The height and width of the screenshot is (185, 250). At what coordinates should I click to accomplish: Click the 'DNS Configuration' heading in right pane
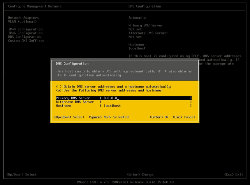tap(145, 6)
